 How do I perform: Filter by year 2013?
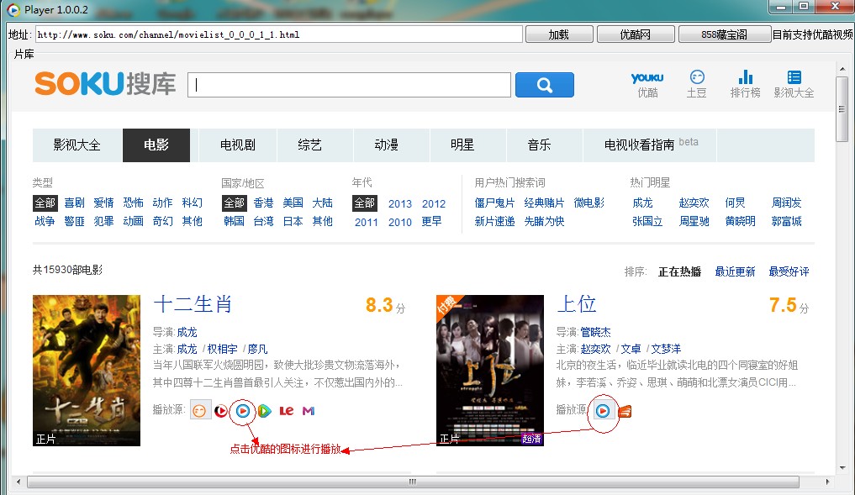click(399, 204)
